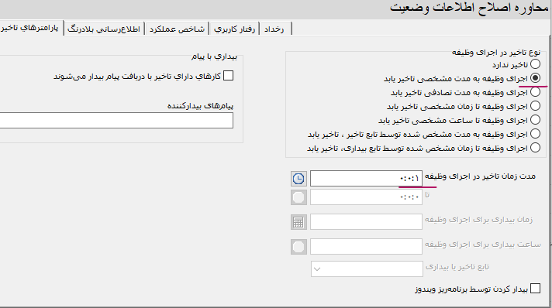Open the رفتار کاربری tab
This screenshot has width=552, height=308.
(234, 29)
